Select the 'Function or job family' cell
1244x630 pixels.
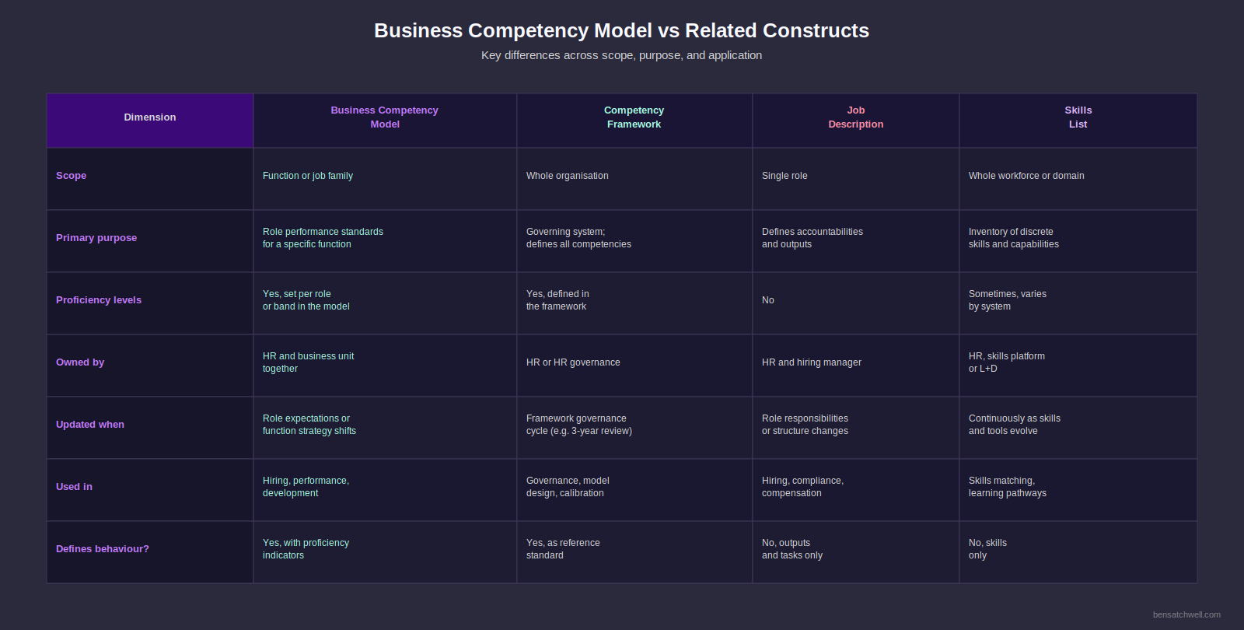coord(385,179)
